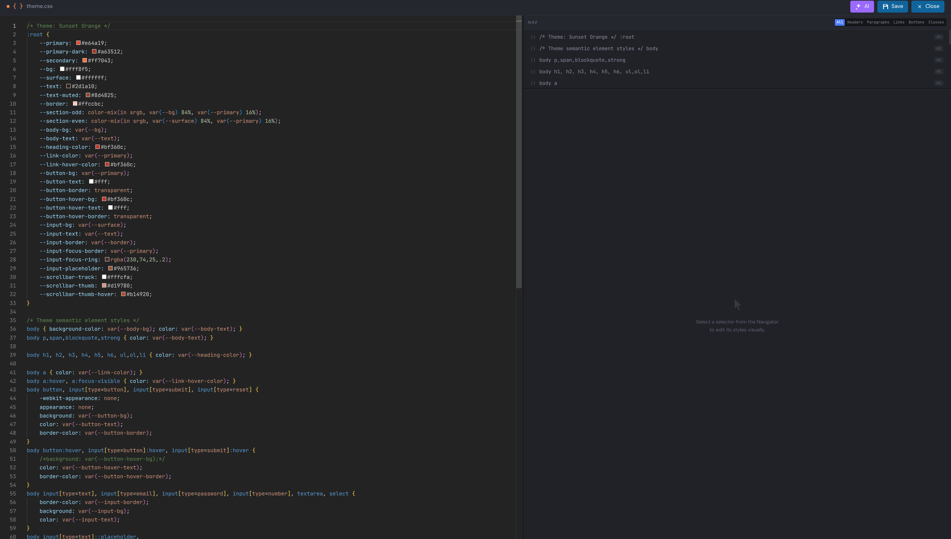This screenshot has height=539, width=951.
Task: Select the theme.css file tab
Action: pyautogui.click(x=39, y=6)
